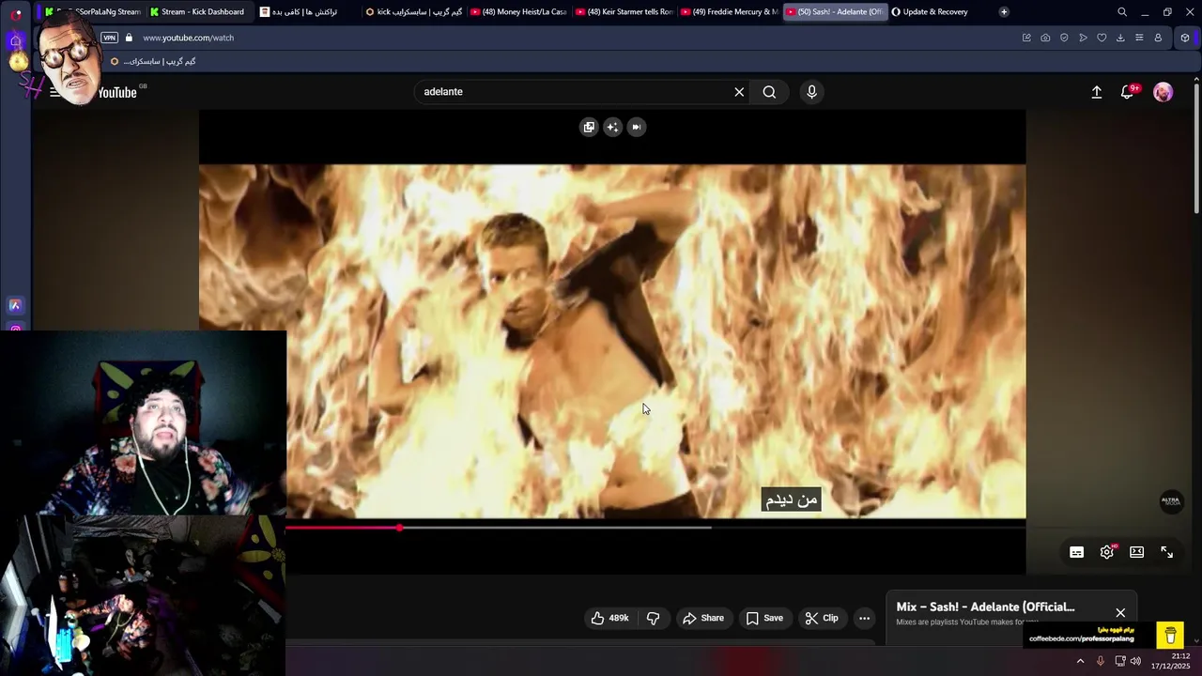Click the Share button
Image resolution: width=1202 pixels, height=676 pixels.
[703, 618]
